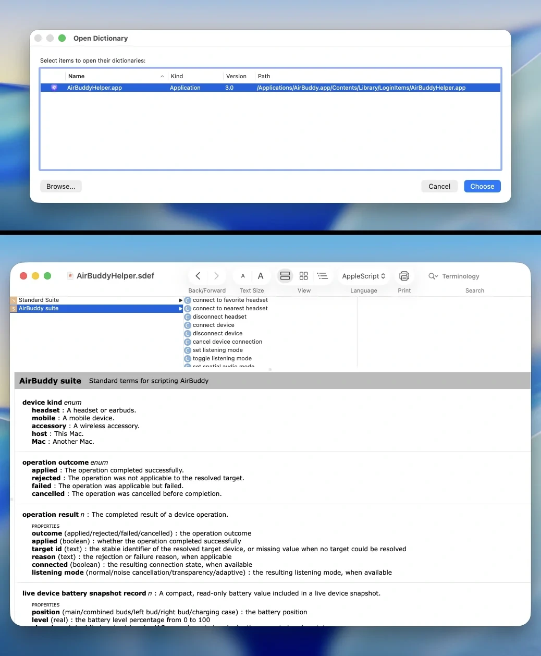The image size is (541, 656).
Task: Expand the AirBuddy suite disclosure arrow
Action: [181, 309]
